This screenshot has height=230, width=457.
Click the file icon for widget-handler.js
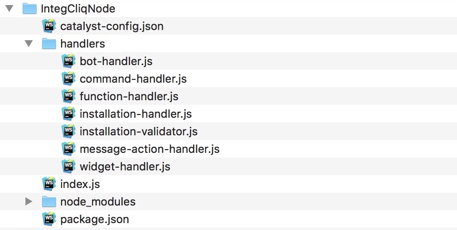pos(69,166)
